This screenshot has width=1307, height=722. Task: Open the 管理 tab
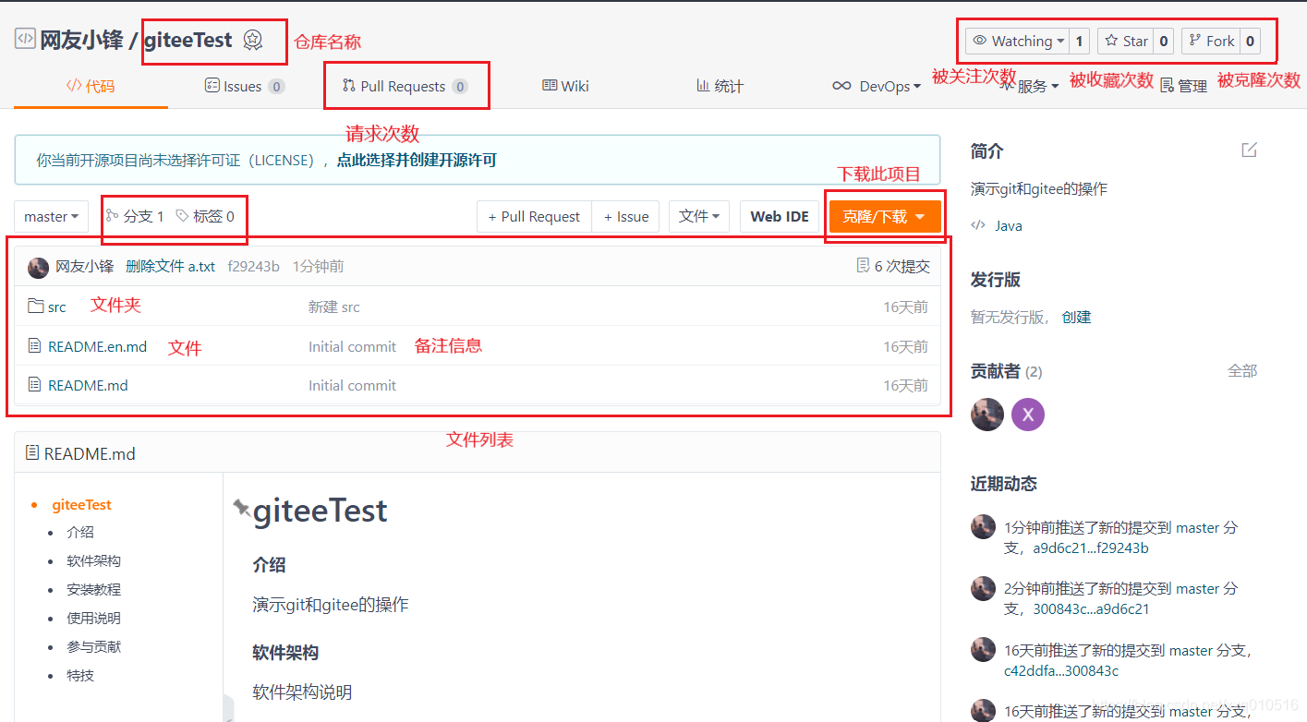pos(1183,86)
